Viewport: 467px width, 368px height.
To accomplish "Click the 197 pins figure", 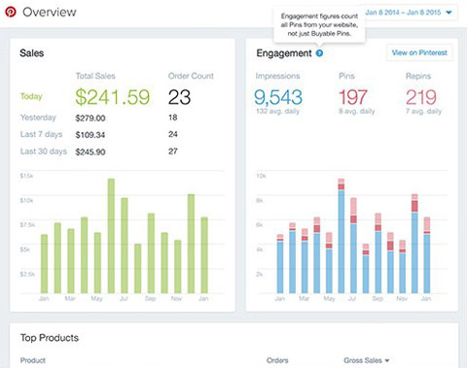I will point(353,97).
